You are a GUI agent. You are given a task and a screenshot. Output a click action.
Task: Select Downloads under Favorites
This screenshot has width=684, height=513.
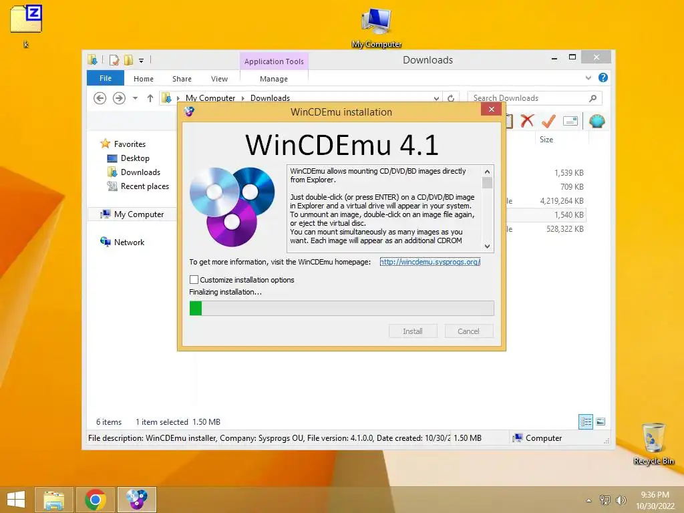tap(140, 172)
